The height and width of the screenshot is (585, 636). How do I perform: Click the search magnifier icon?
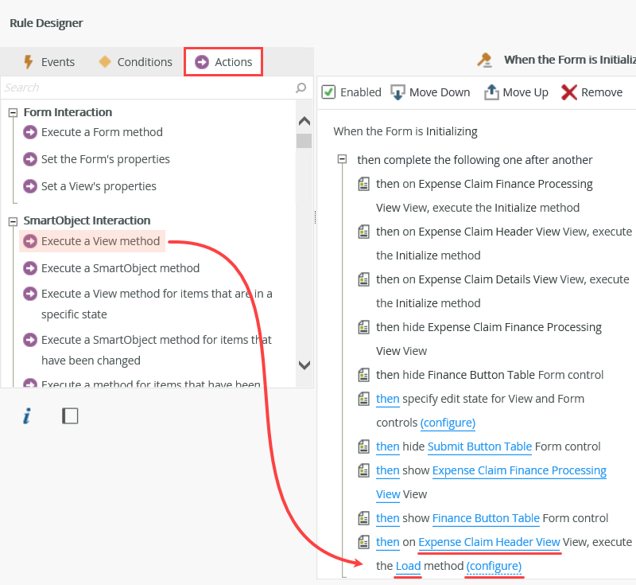[x=301, y=88]
